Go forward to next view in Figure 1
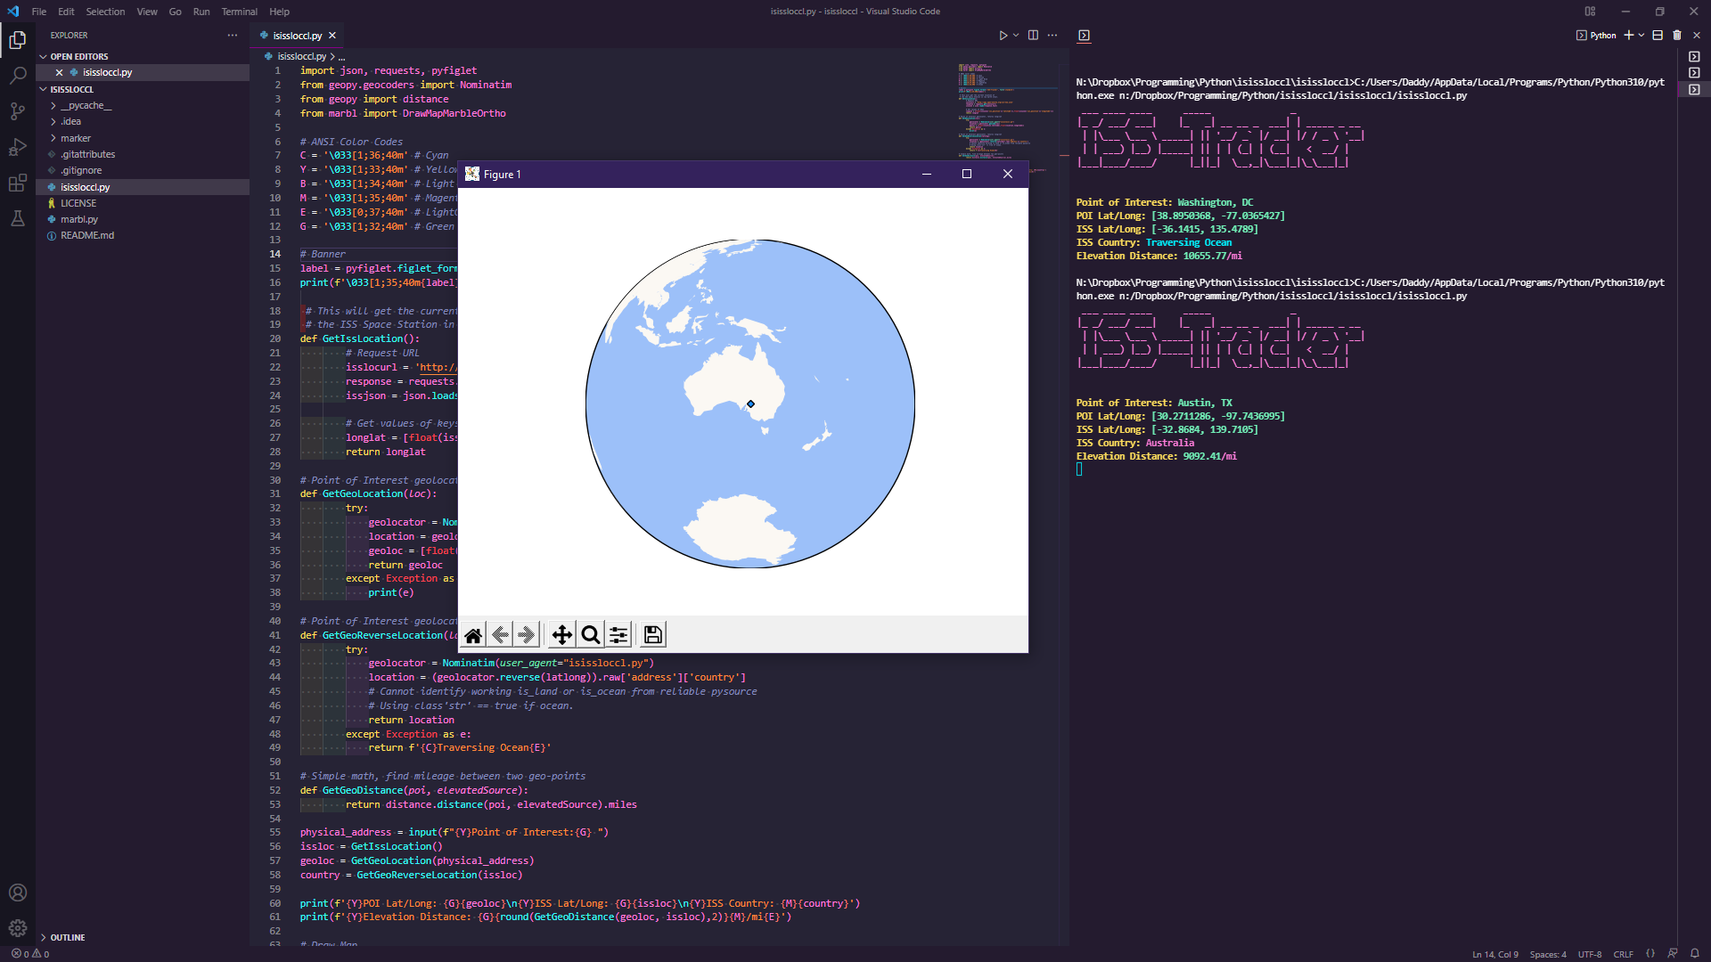Screen dimensions: 1711x962 (527, 635)
